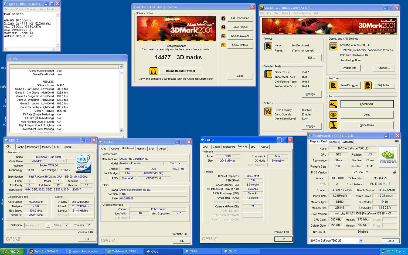Screen dimensions: 408x255
Task: Click the System Info button
Action: coord(349,68)
